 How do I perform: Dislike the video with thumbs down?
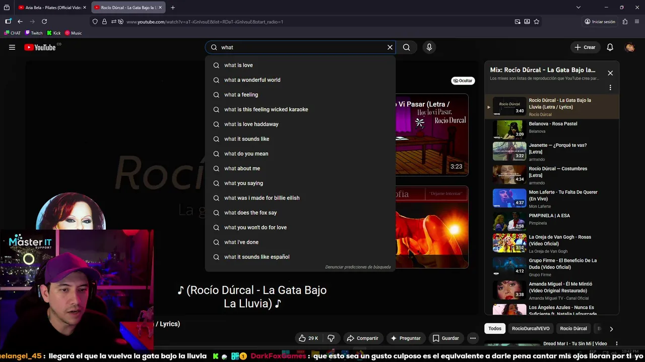pyautogui.click(x=331, y=338)
